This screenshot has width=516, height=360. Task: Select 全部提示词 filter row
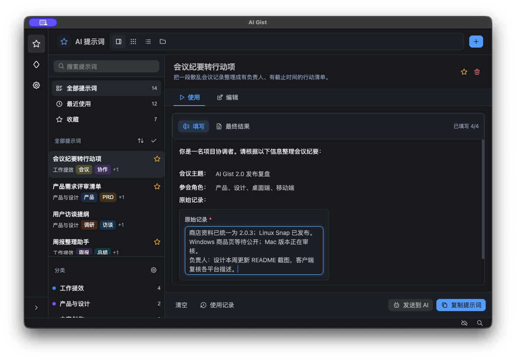pyautogui.click(x=106, y=88)
